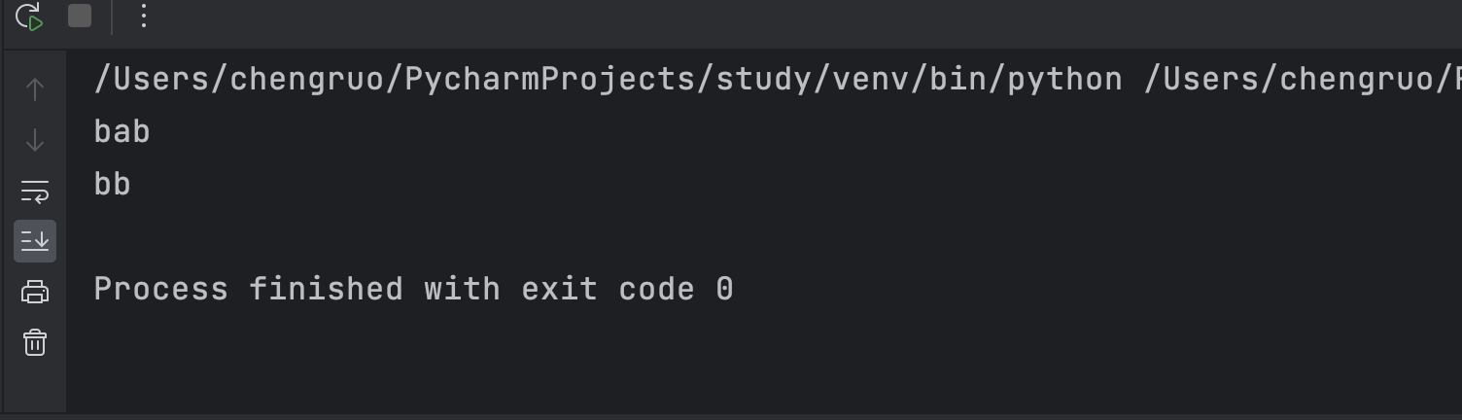Screen dimensions: 1462x420
Task: Toggle soft-wrap for console output
Action: pos(35,192)
